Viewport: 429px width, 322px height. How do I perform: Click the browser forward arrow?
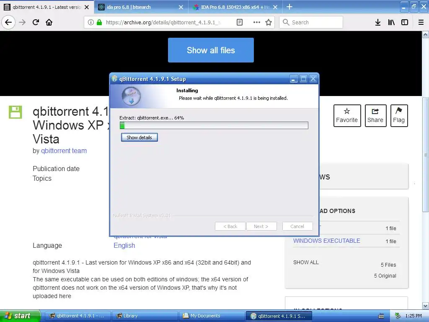[22, 22]
